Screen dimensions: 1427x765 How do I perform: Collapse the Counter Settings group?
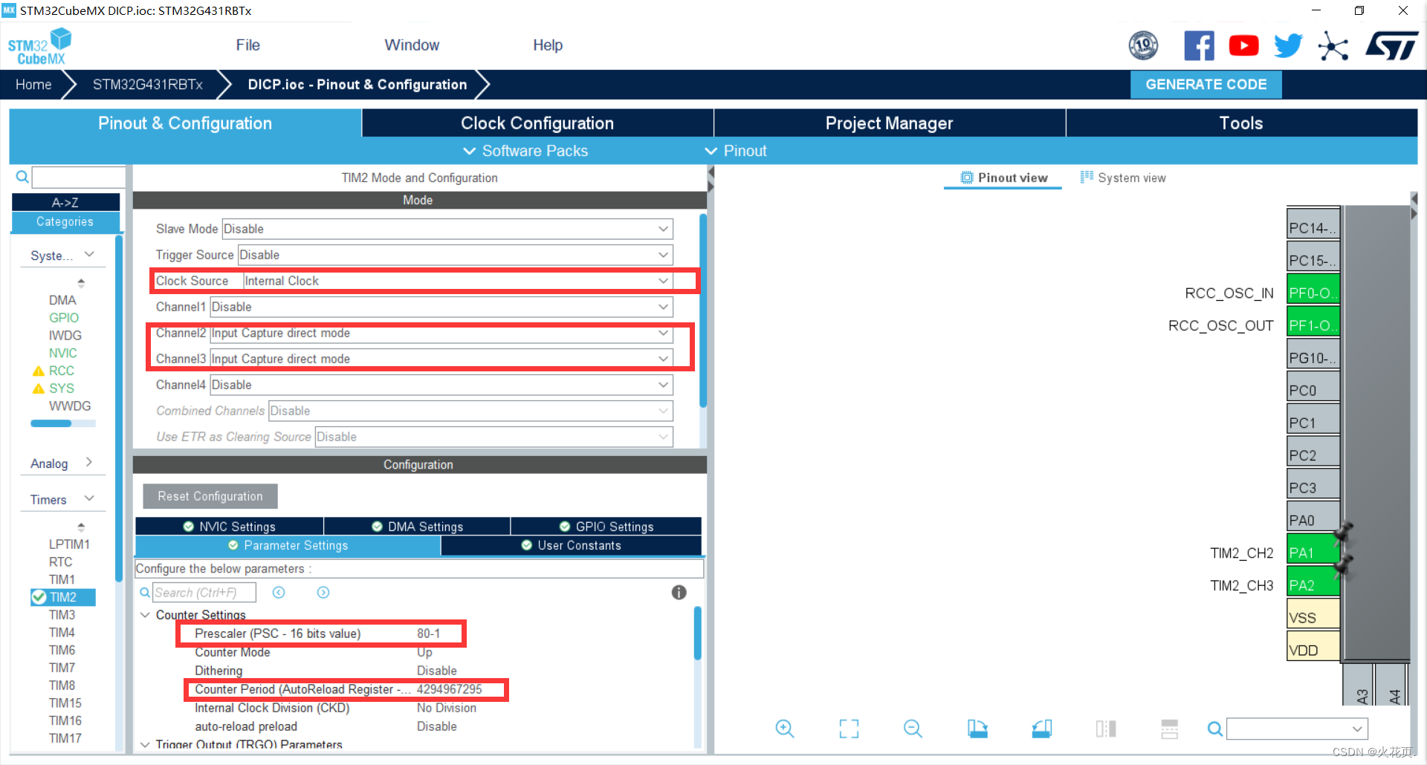145,615
